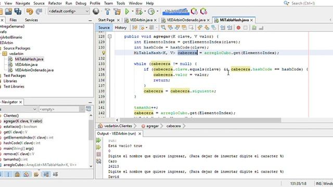Click the Next Bookmark icon
Image resolution: width=333 pixels, height=187 pixels.
207,28
